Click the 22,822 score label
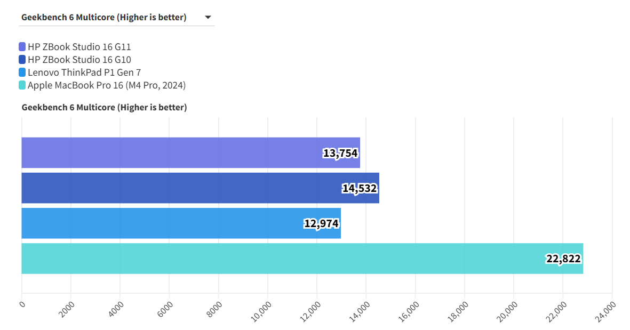The width and height of the screenshot is (630, 330). coord(563,259)
